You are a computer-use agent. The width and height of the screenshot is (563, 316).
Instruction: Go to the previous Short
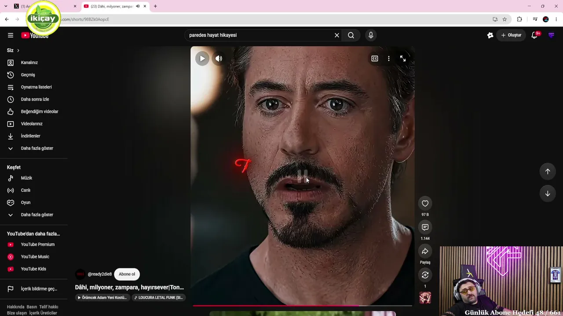point(548,172)
